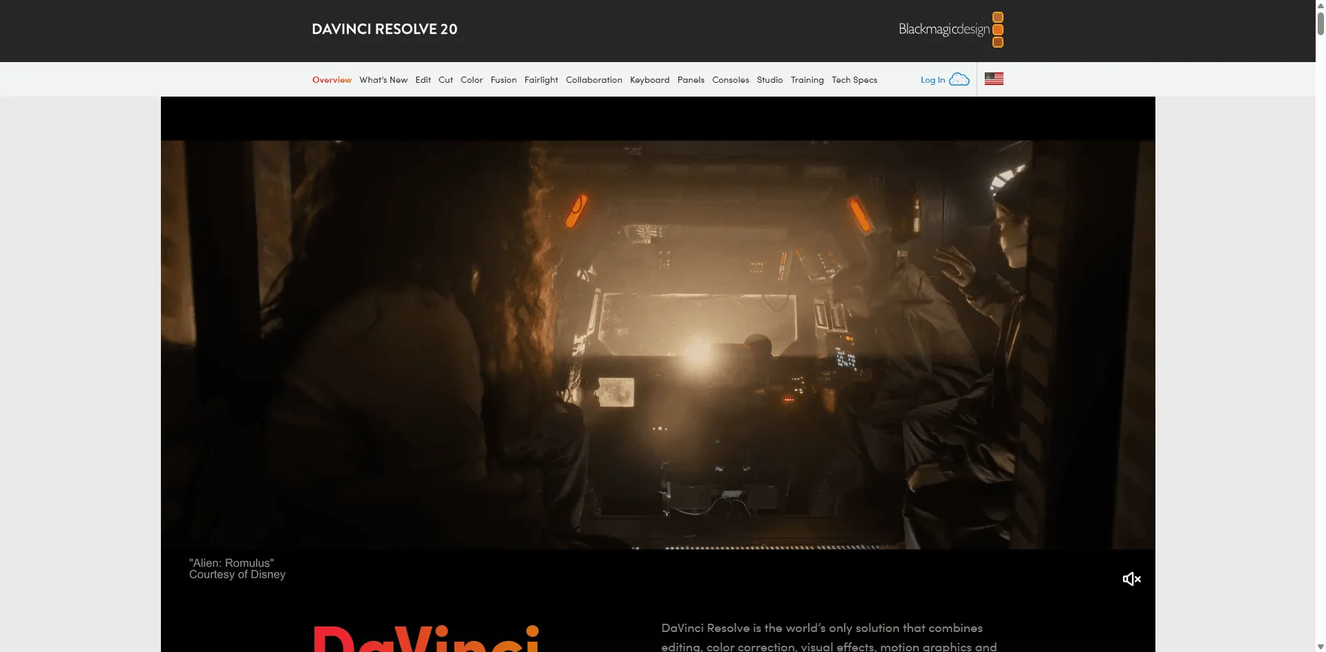Image resolution: width=1326 pixels, height=652 pixels.
Task: Open the Studio tab
Action: [769, 80]
